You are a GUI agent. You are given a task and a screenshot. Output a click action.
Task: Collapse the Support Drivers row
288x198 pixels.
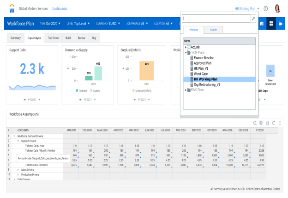tap(18, 141)
